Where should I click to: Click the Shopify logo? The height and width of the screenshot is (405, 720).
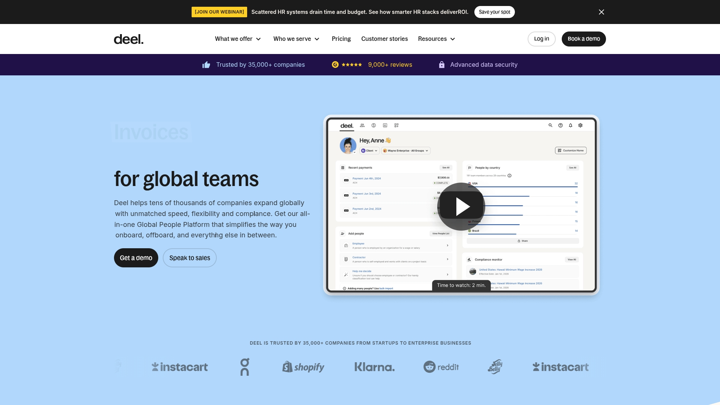pyautogui.click(x=303, y=367)
